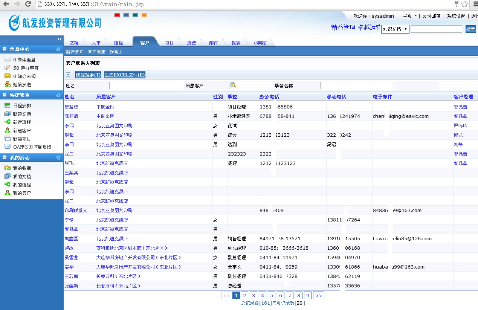This screenshot has height=310, width=478.
Task: Sort by the 移动电话 column header
Action: 336,97
